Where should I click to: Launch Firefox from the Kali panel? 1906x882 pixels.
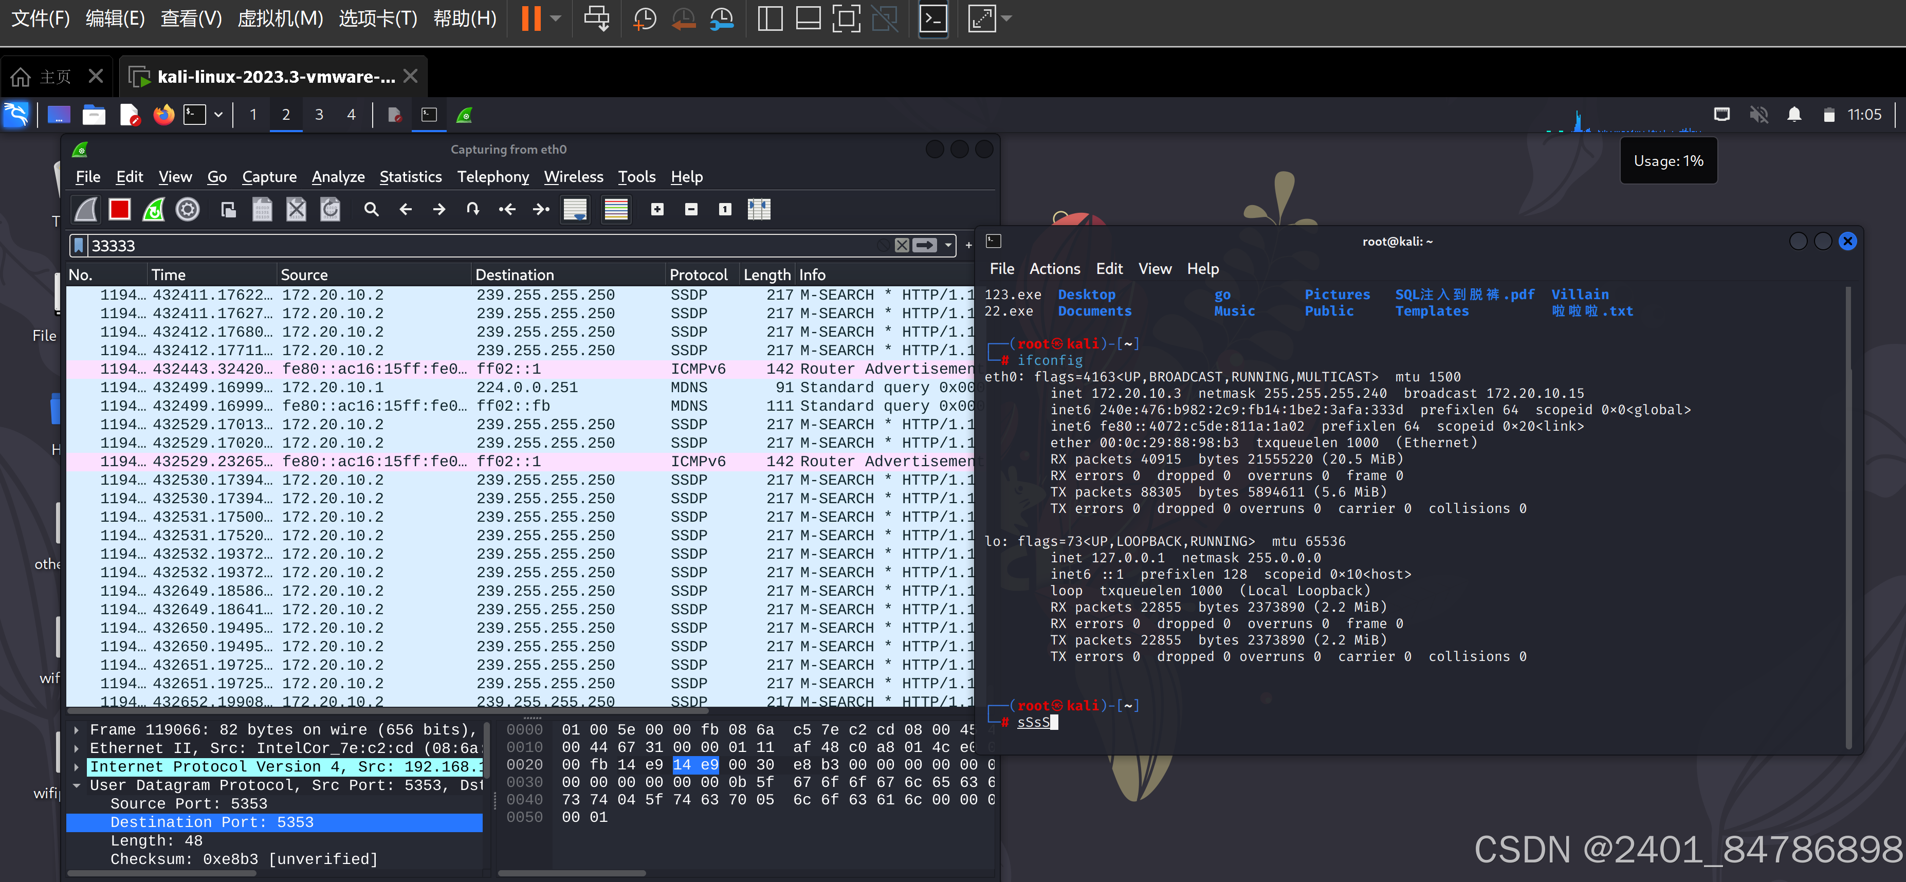pos(163,115)
